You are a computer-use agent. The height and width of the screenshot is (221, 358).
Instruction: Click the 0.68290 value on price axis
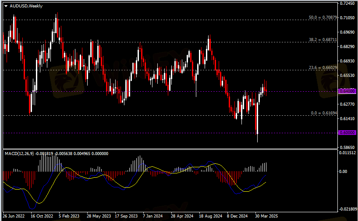pos(347,47)
